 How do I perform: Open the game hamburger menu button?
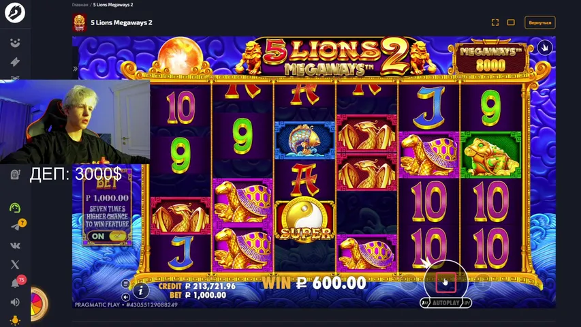click(125, 284)
